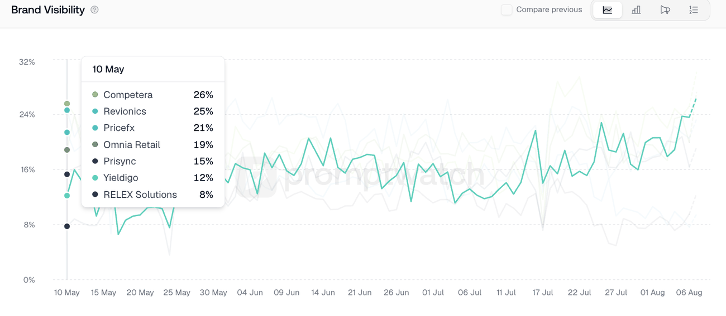Click the 11 Jul x-axis label
Image resolution: width=726 pixels, height=316 pixels.
tap(506, 292)
